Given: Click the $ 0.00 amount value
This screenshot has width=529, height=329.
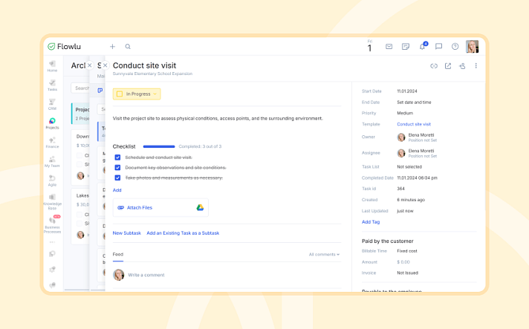Looking at the screenshot, I should 403,262.
